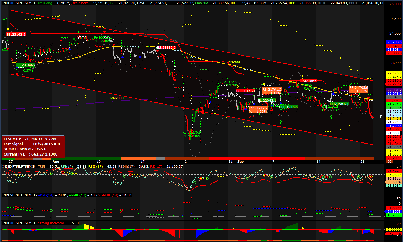Click the Aug month label on date axis

pyautogui.click(x=56, y=162)
